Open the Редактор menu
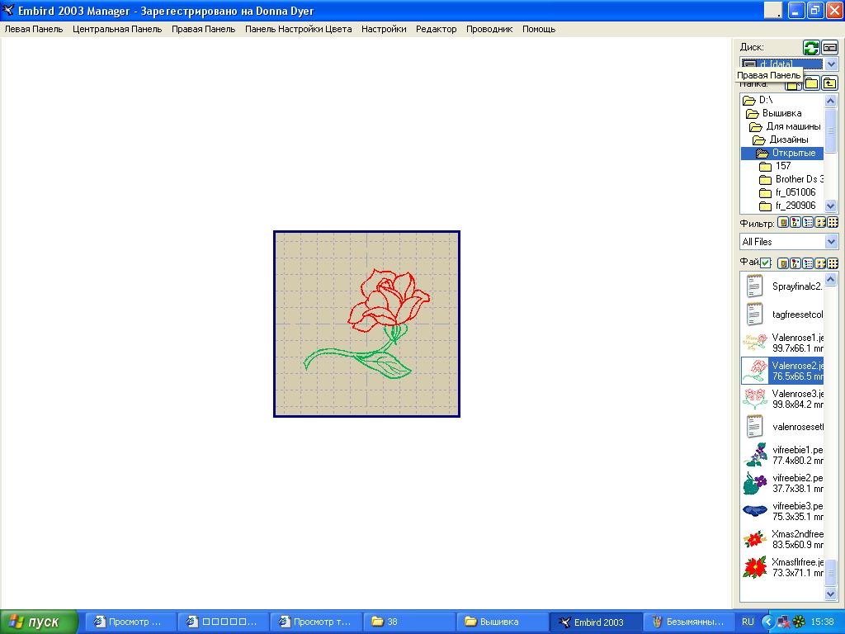This screenshot has width=845, height=634. tap(436, 29)
